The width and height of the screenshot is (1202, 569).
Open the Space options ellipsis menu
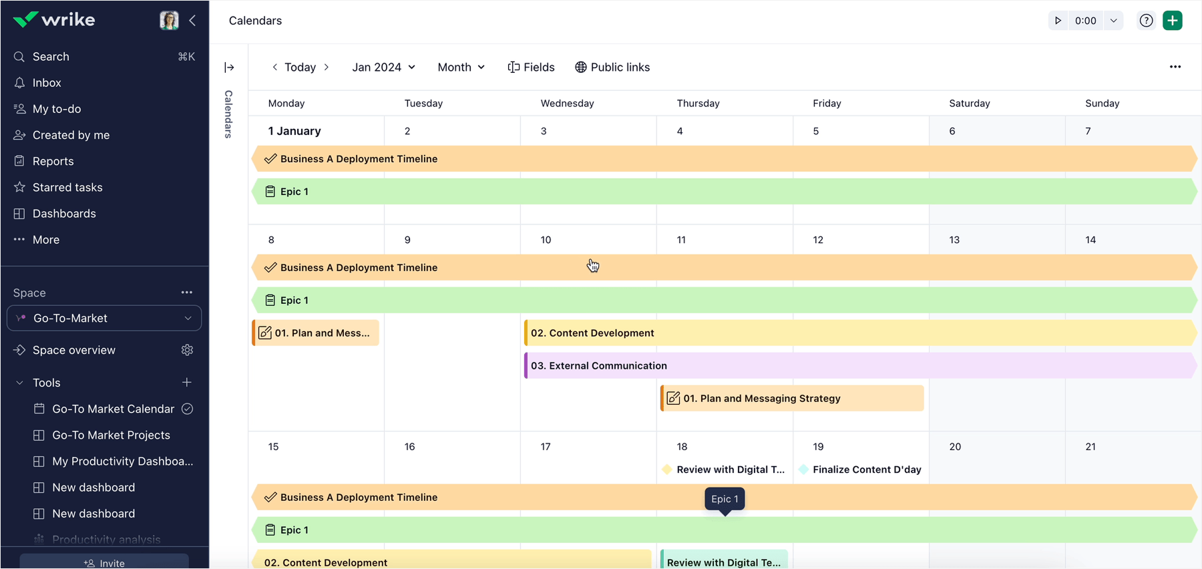pyautogui.click(x=187, y=293)
